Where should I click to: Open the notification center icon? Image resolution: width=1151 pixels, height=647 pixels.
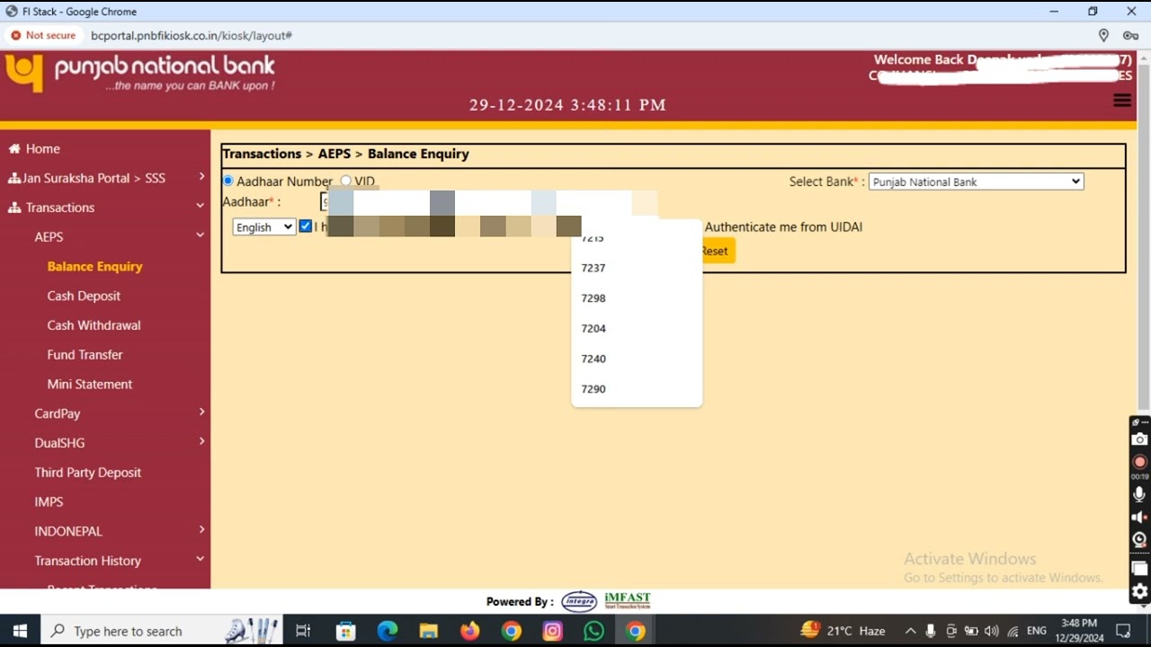coord(1123,631)
